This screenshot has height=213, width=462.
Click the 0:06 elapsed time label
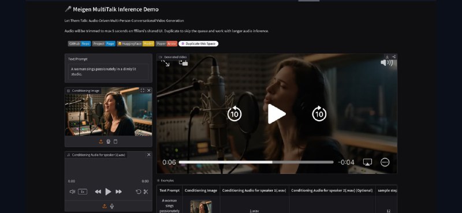(x=169, y=162)
